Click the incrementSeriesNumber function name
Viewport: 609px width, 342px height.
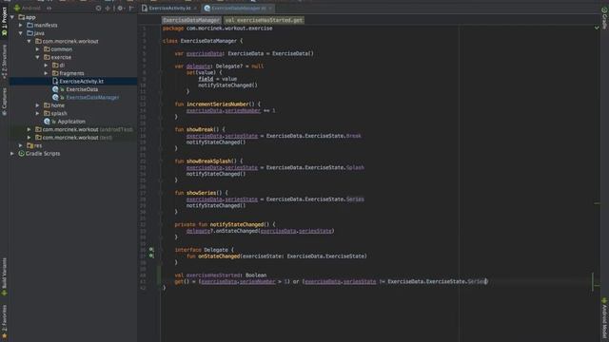(218, 104)
